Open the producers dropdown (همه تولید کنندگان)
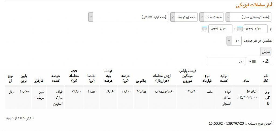 (128, 17)
